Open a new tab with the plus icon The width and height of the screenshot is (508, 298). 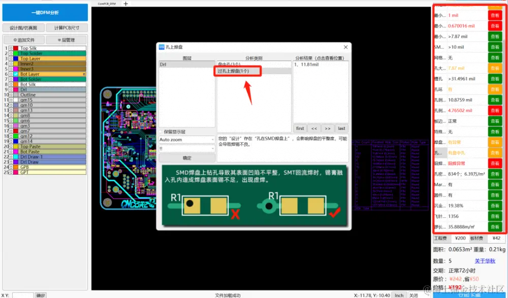[125, 4]
